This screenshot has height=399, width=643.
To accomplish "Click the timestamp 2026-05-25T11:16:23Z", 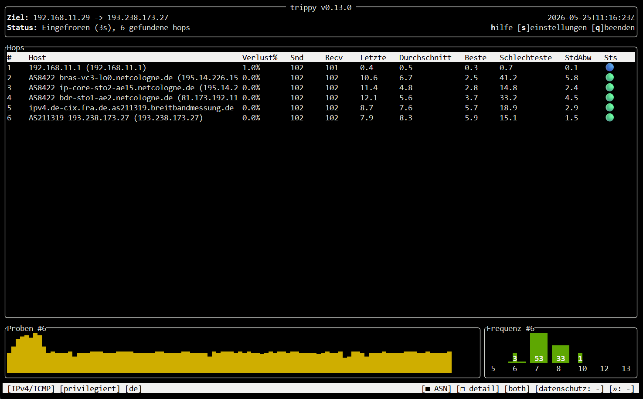I will click(591, 17).
